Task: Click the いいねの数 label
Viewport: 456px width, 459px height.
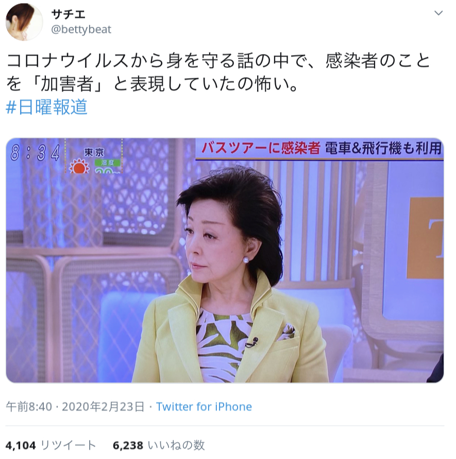Action: tap(176, 445)
